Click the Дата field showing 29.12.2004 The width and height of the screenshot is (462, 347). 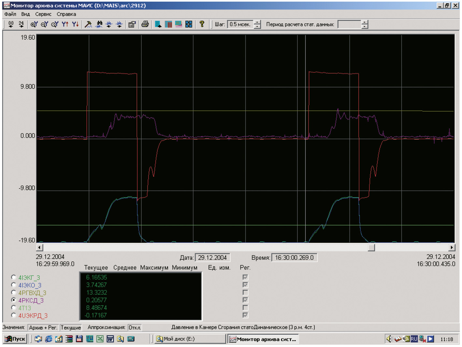(x=213, y=257)
